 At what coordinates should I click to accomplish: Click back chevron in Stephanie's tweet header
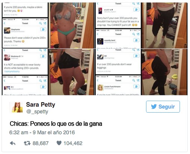click(x=4, y=23)
